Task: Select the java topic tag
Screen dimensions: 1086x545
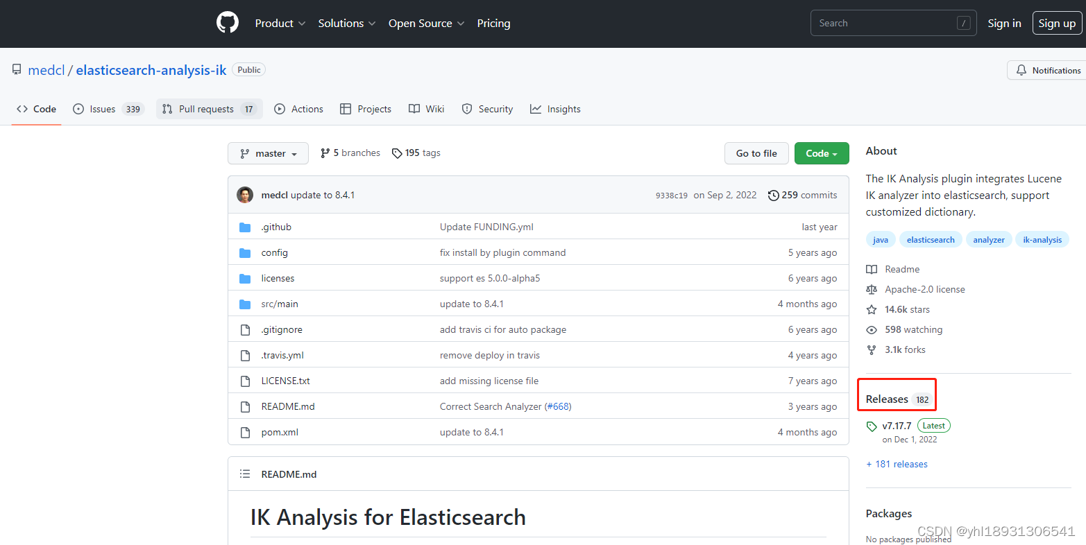Action: point(881,240)
